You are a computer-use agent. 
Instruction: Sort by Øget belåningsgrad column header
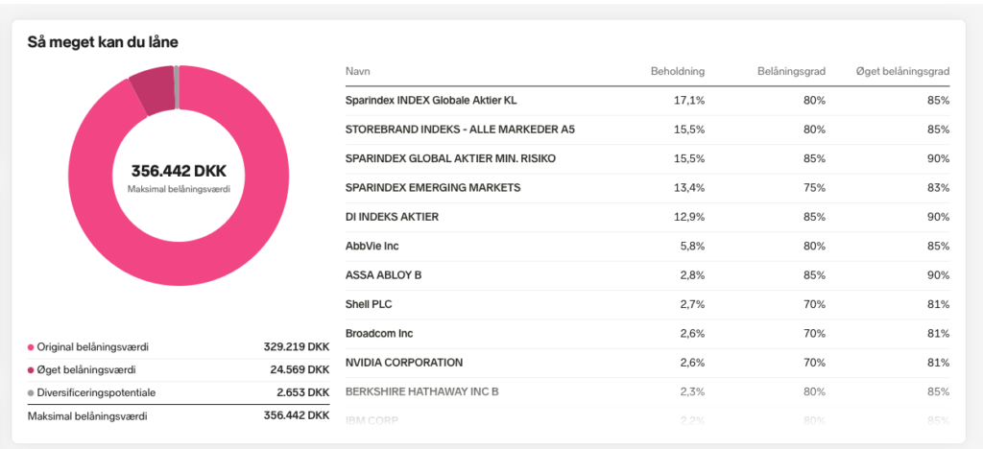point(902,72)
